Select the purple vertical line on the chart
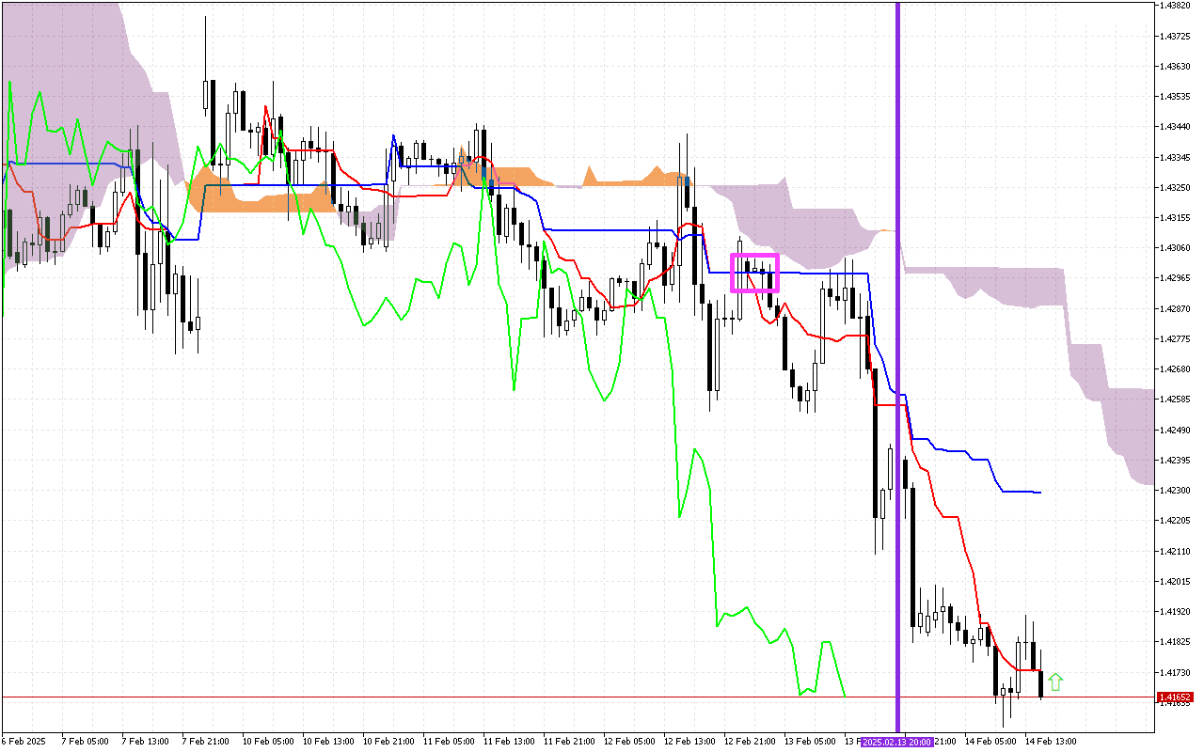This screenshot has width=1204, height=752. click(x=897, y=367)
